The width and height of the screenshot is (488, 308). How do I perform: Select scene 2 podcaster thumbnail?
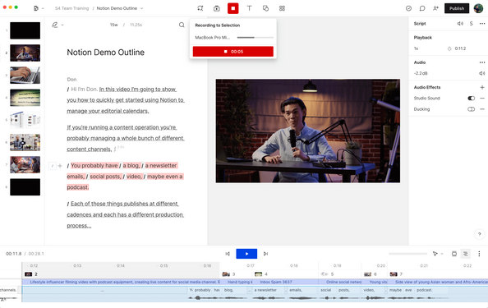[x=25, y=53]
